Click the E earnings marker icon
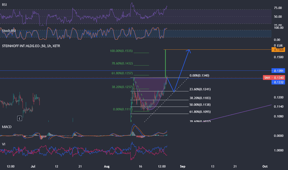This screenshot has height=170, width=288. 19,119
